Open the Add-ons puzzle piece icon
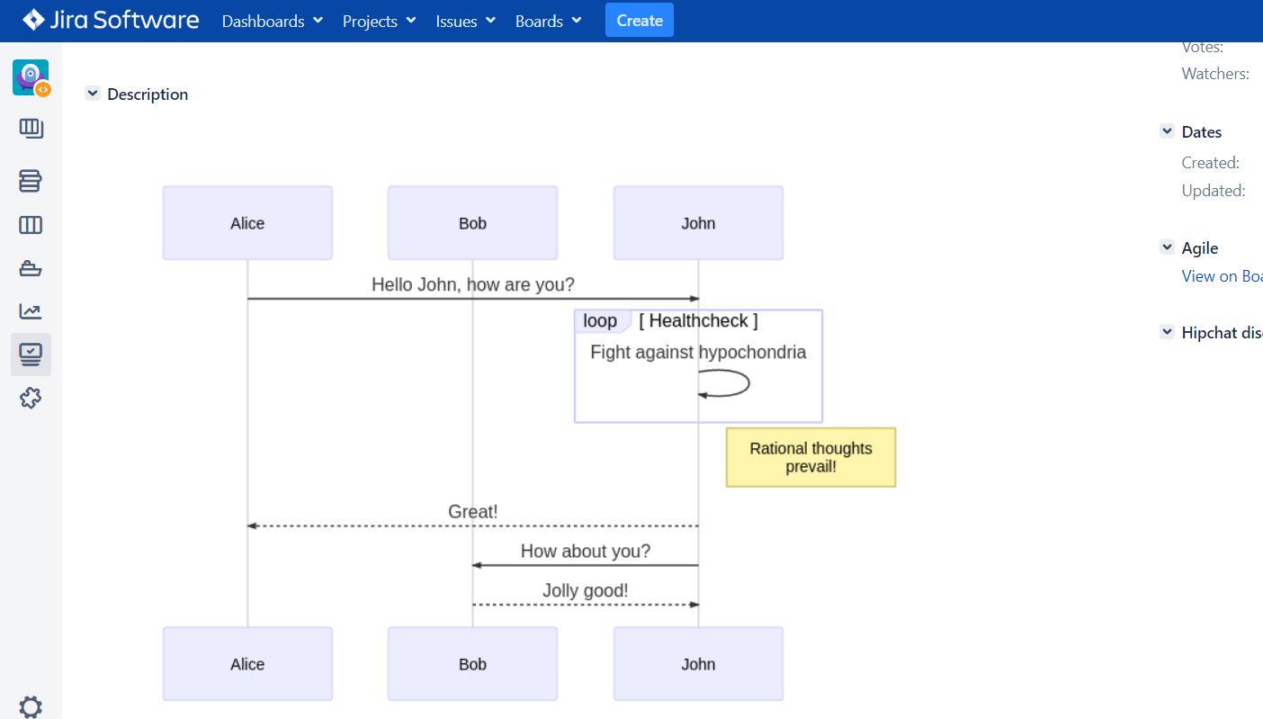The height and width of the screenshot is (719, 1263). 31,398
